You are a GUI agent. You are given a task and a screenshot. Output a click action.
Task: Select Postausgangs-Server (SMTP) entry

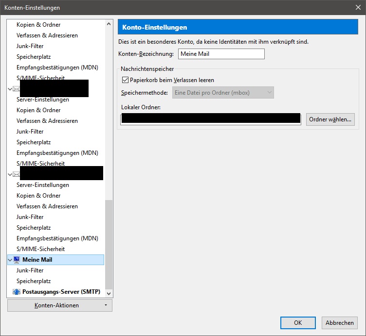[x=61, y=292]
